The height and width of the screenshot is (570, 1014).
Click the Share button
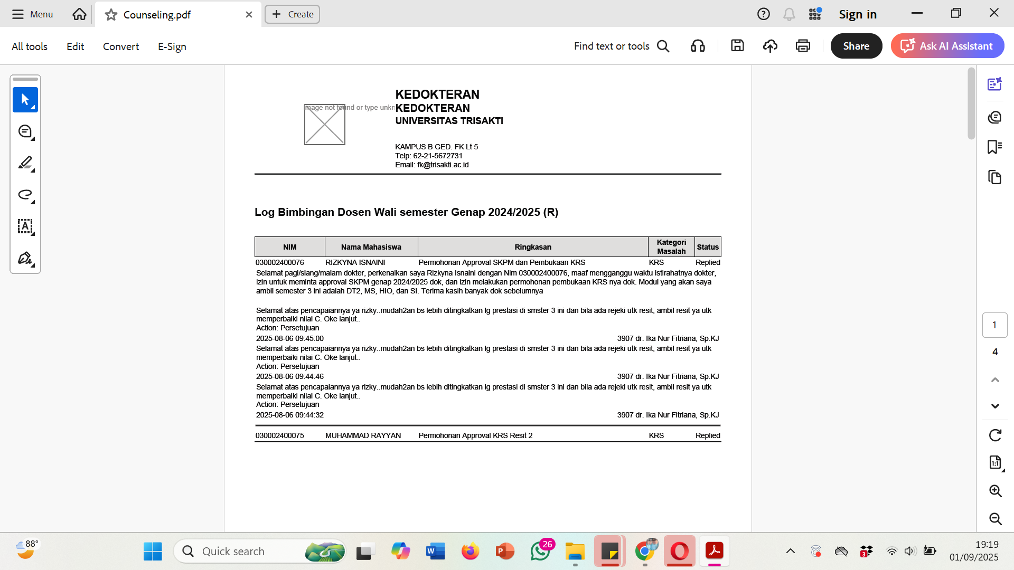tap(856, 46)
